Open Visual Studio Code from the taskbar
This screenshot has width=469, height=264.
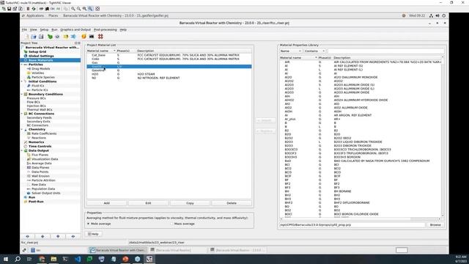78,259
